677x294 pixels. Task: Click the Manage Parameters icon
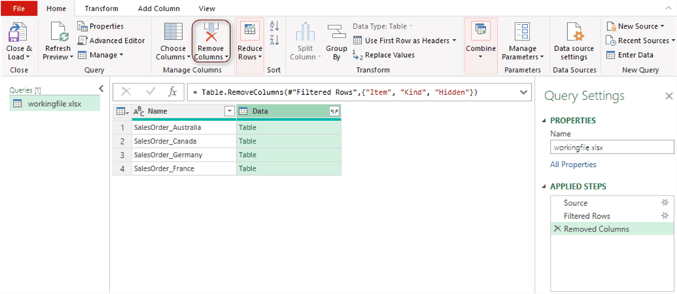[x=523, y=32]
